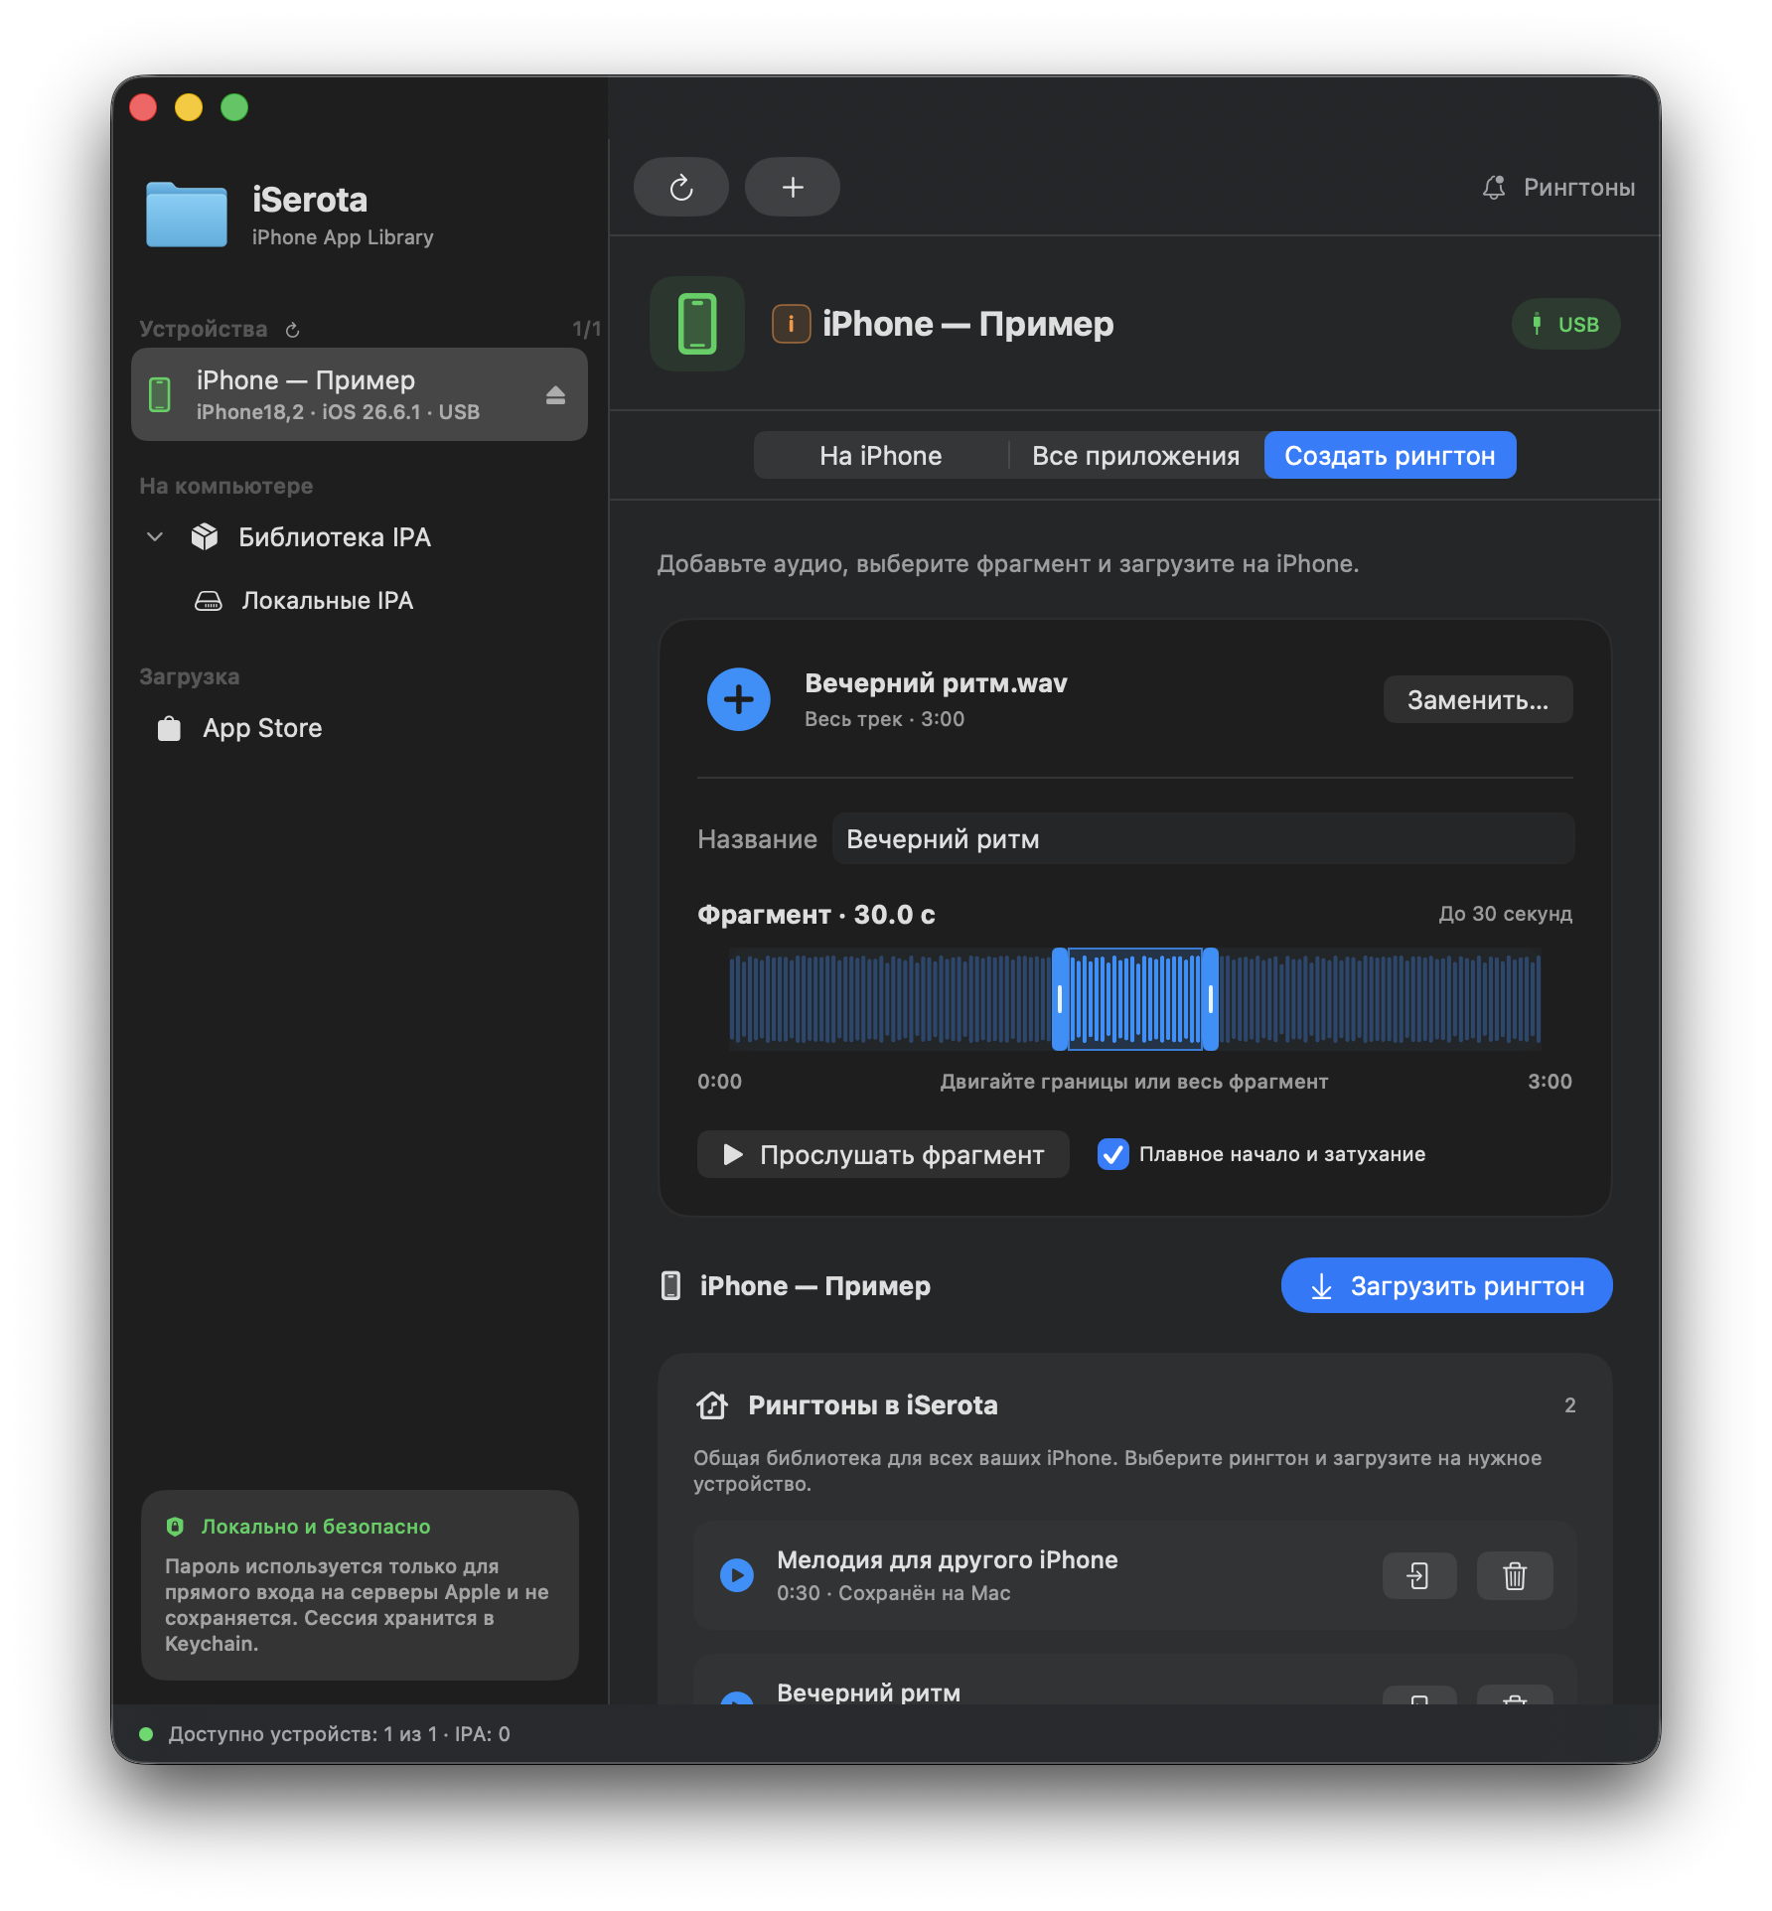Click the Весь трек · 3:00 subtitle
Viewport: 1772px width, 1911px height.
[885, 719]
